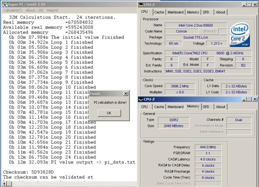
Task: Switch to Cache tab in top CPU-Z window
Action: [x=159, y=12]
